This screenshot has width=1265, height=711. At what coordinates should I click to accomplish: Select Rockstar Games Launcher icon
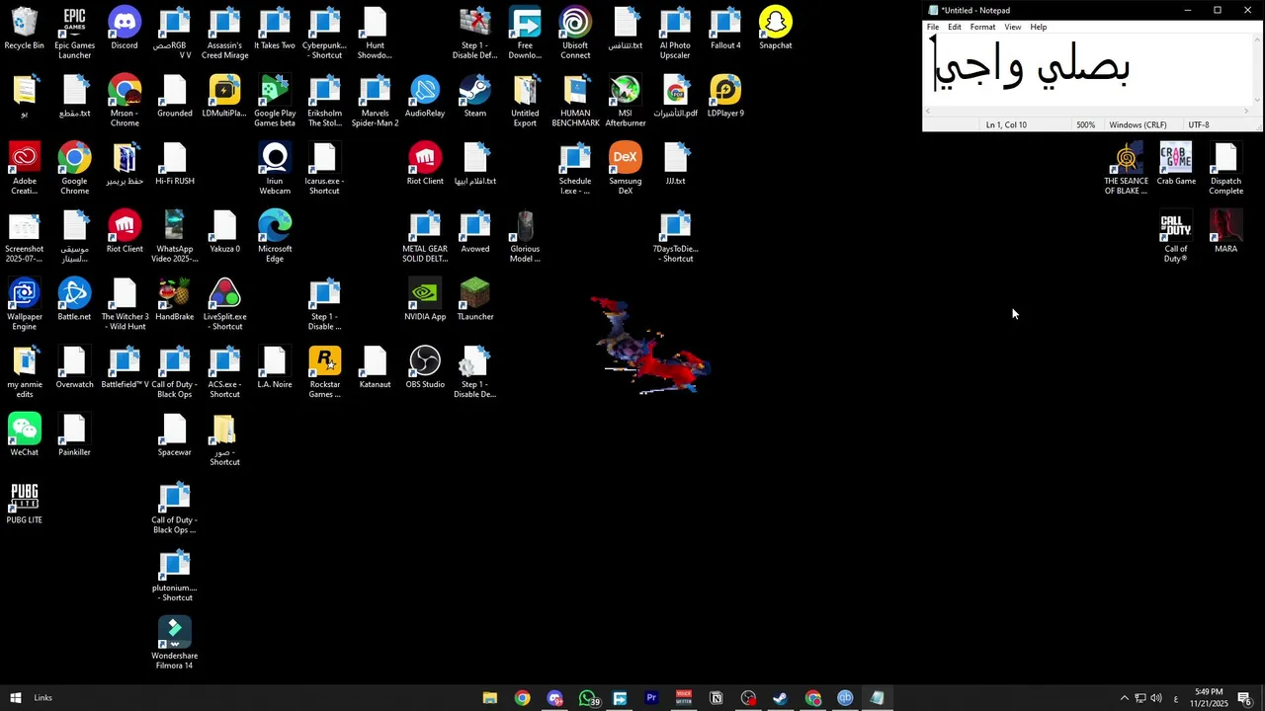[x=325, y=372]
